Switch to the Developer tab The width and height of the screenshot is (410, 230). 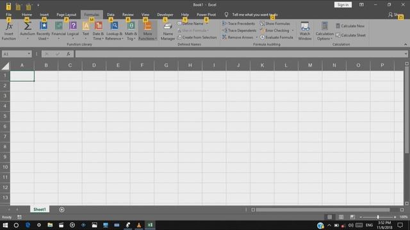point(165,15)
